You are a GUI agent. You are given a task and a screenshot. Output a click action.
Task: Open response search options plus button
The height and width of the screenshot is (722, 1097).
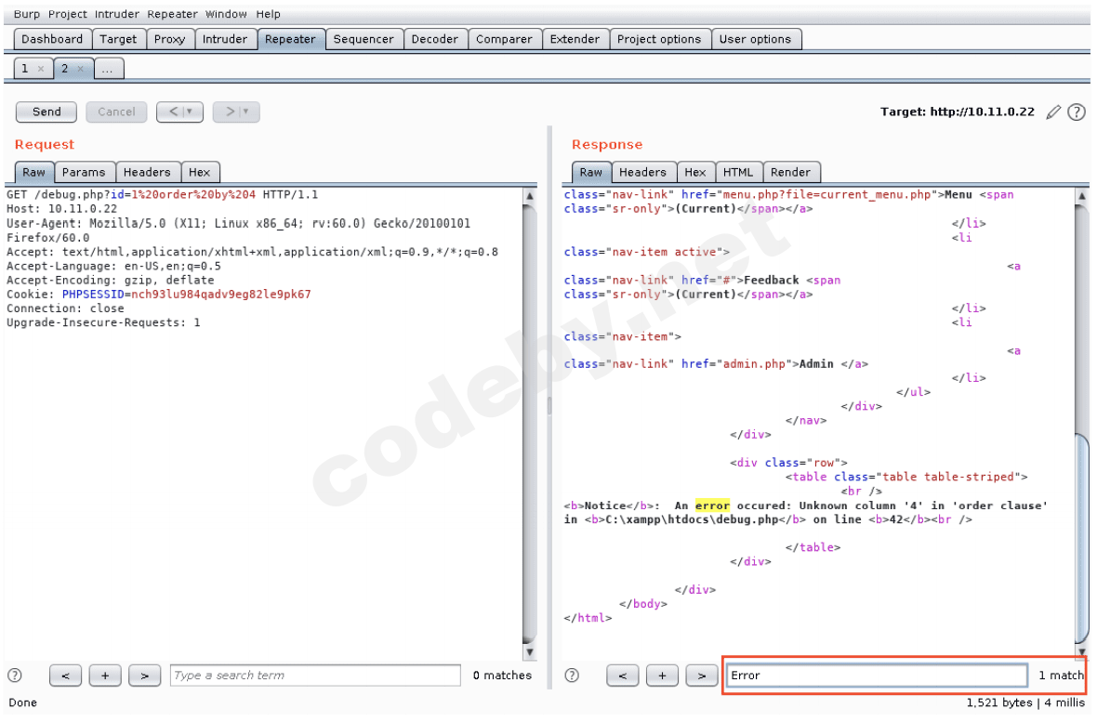(662, 676)
